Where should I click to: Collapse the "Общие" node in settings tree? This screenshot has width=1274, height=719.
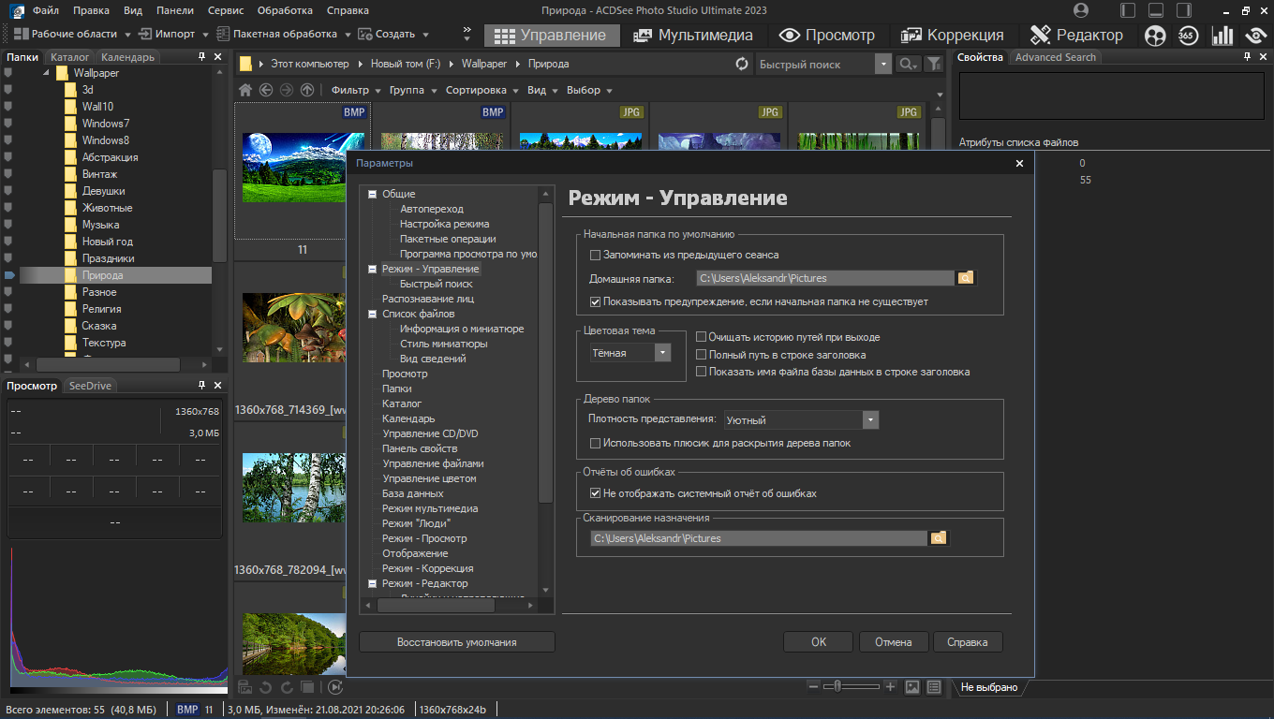[x=372, y=194]
